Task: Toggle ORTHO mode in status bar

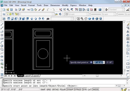Action: [x=55, y=89]
